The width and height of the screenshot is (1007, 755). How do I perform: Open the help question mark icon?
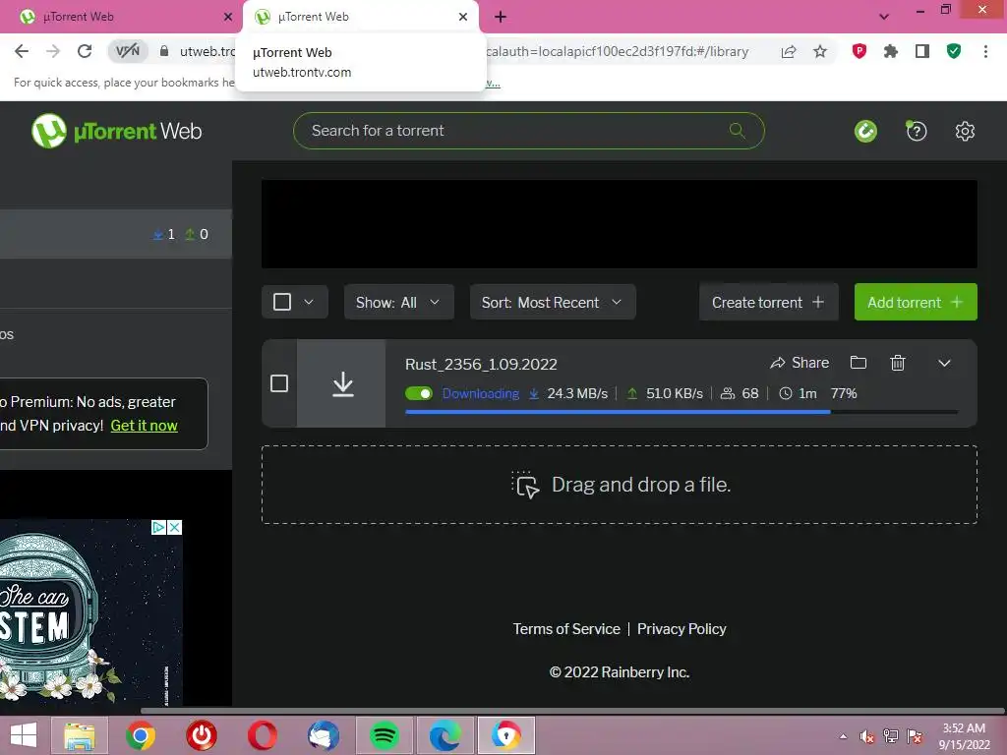[x=916, y=131]
